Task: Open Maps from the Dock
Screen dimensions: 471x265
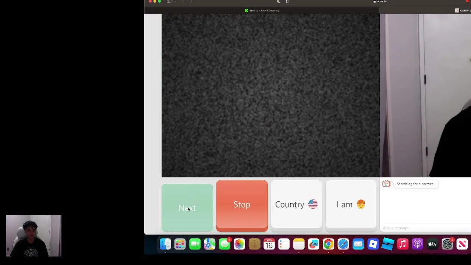Action: [210, 244]
